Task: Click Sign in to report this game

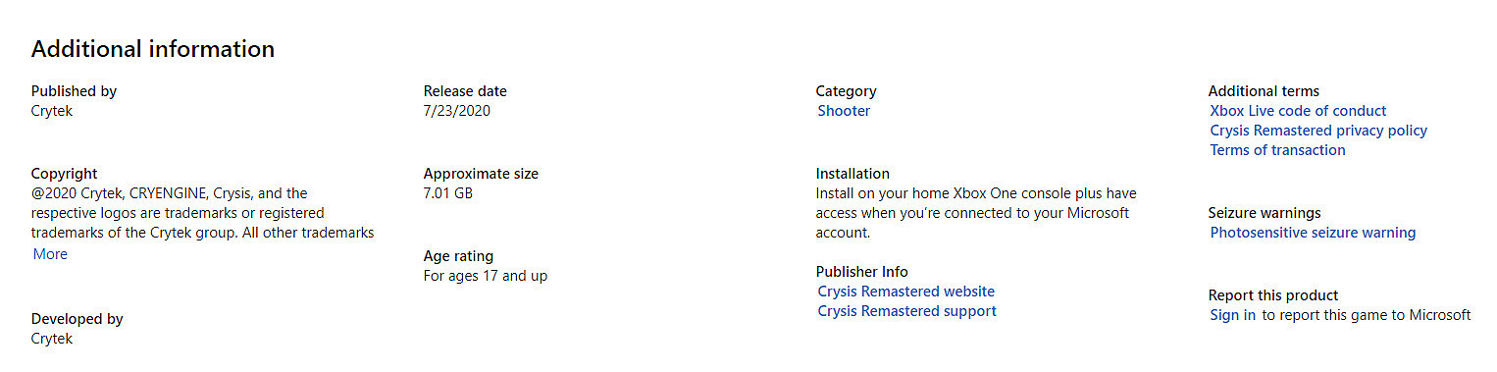Action: click(1232, 315)
